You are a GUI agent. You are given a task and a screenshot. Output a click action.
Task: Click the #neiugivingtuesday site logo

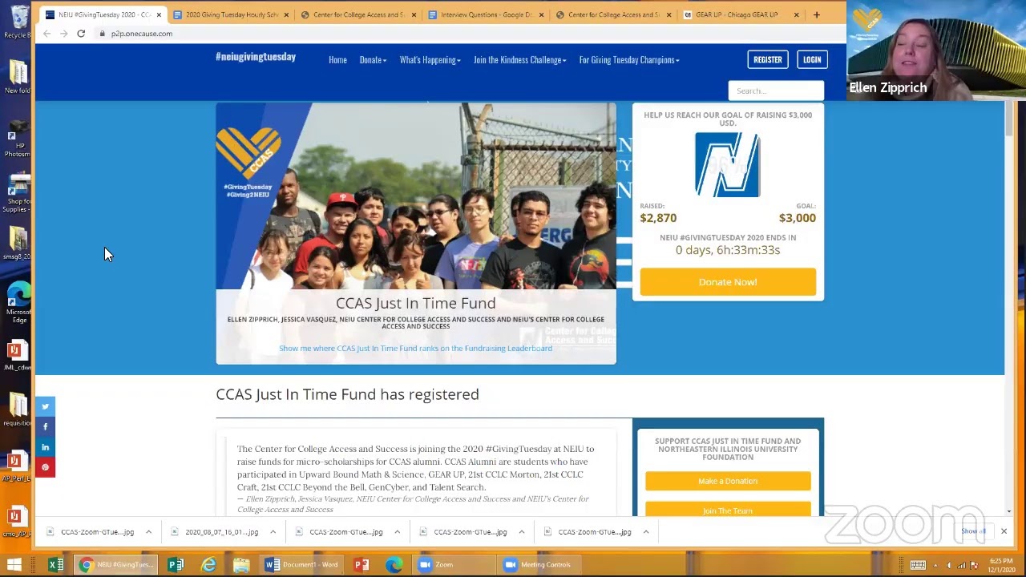tap(256, 57)
